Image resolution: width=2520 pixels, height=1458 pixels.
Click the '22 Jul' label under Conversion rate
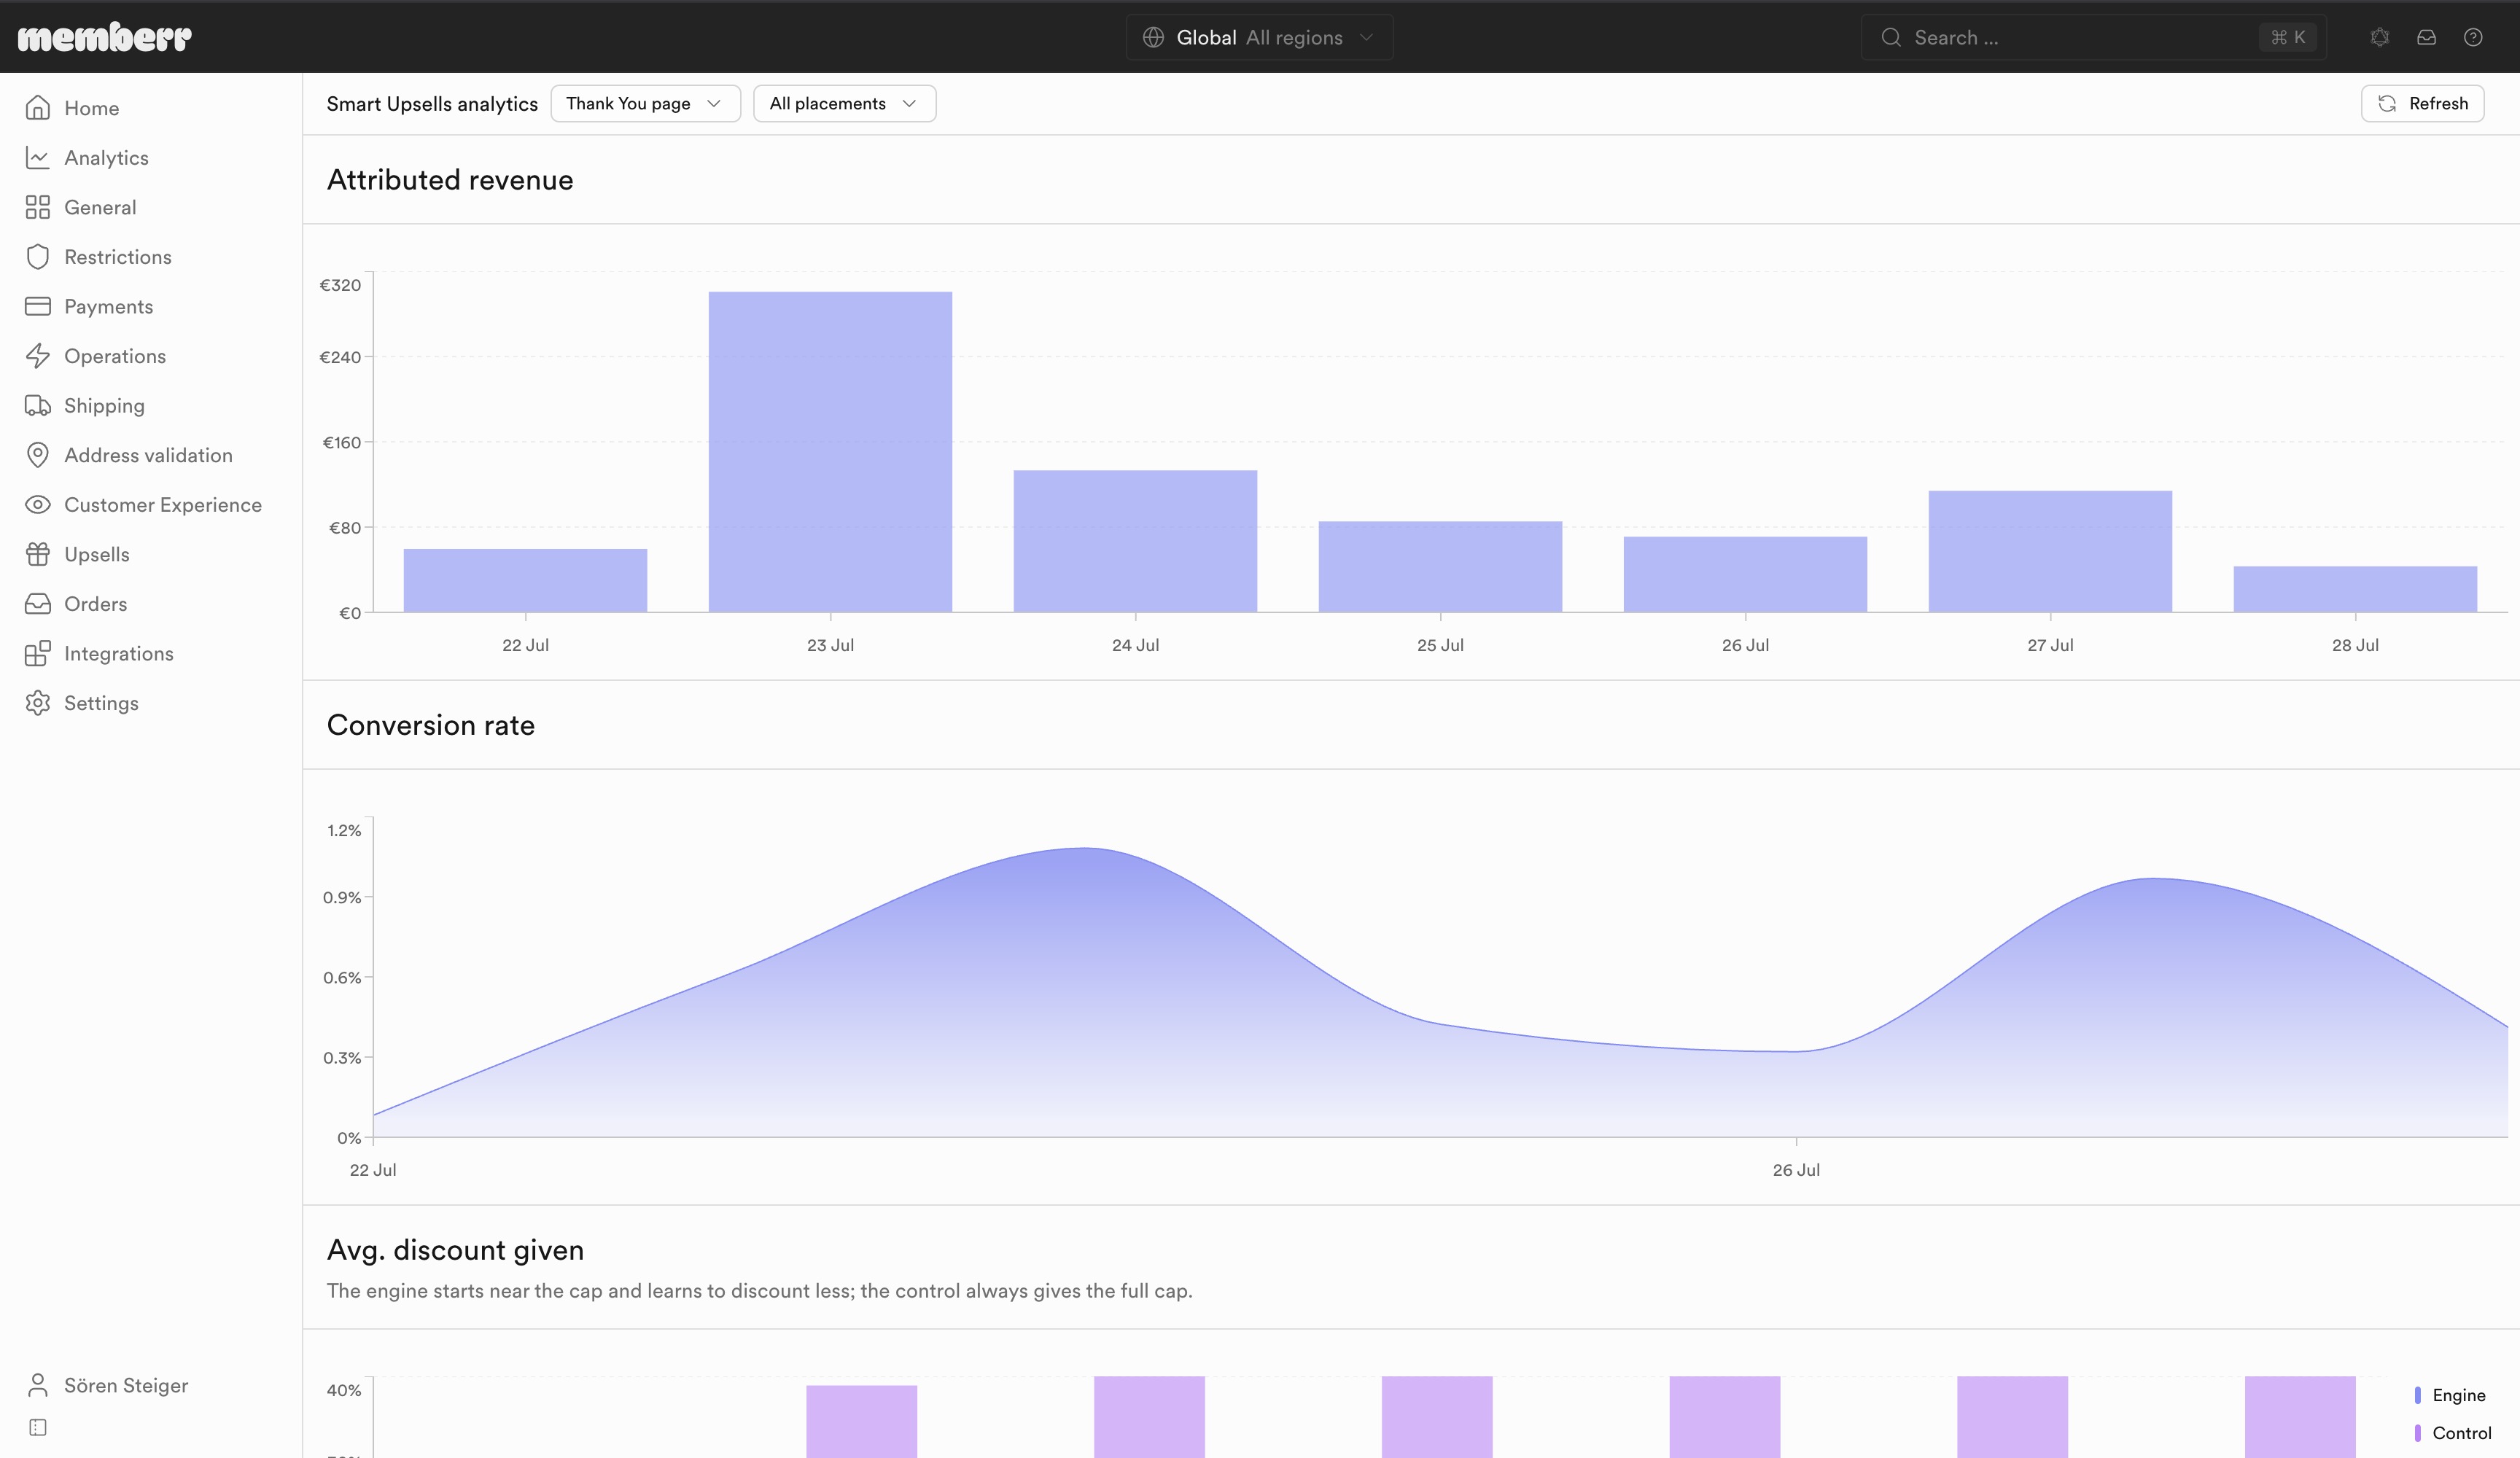(x=373, y=1170)
